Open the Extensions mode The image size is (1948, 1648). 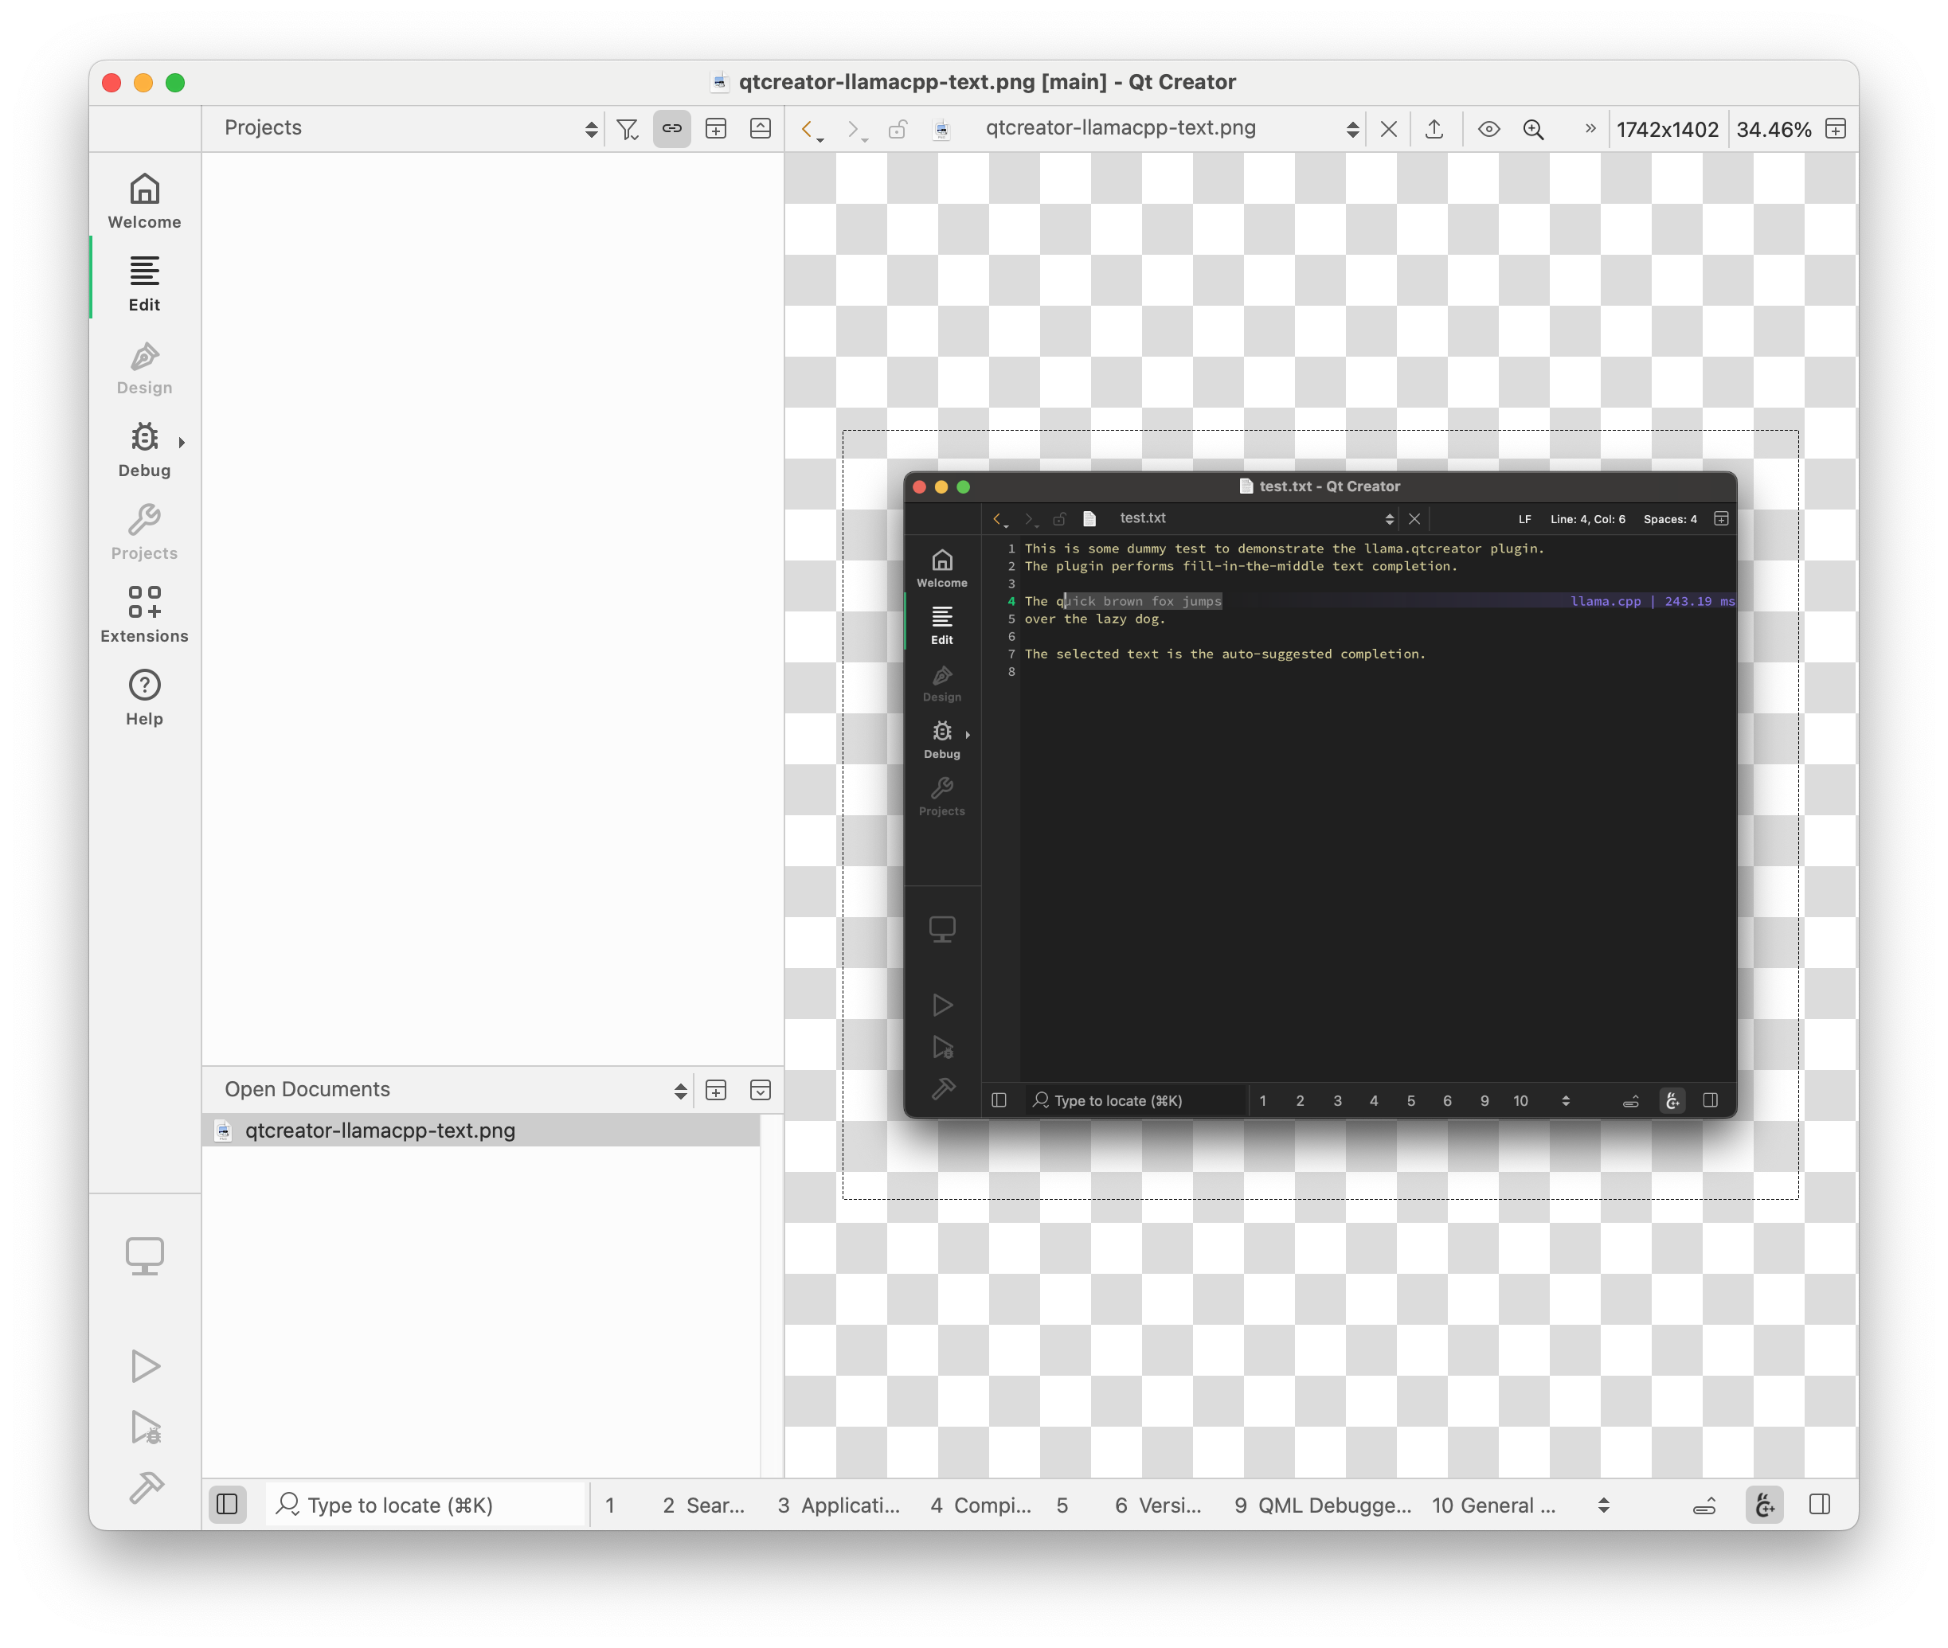(144, 615)
